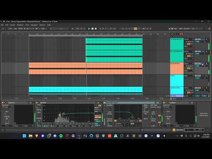Toggle the metronome in the control bar
Viewport: 212px width, 159px height.
click(x=37, y=29)
